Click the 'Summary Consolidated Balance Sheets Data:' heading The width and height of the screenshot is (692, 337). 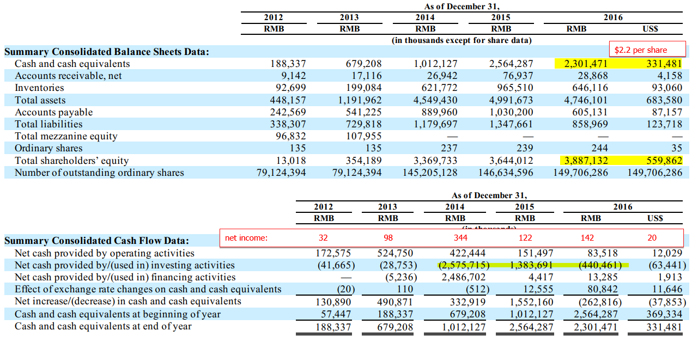point(106,52)
